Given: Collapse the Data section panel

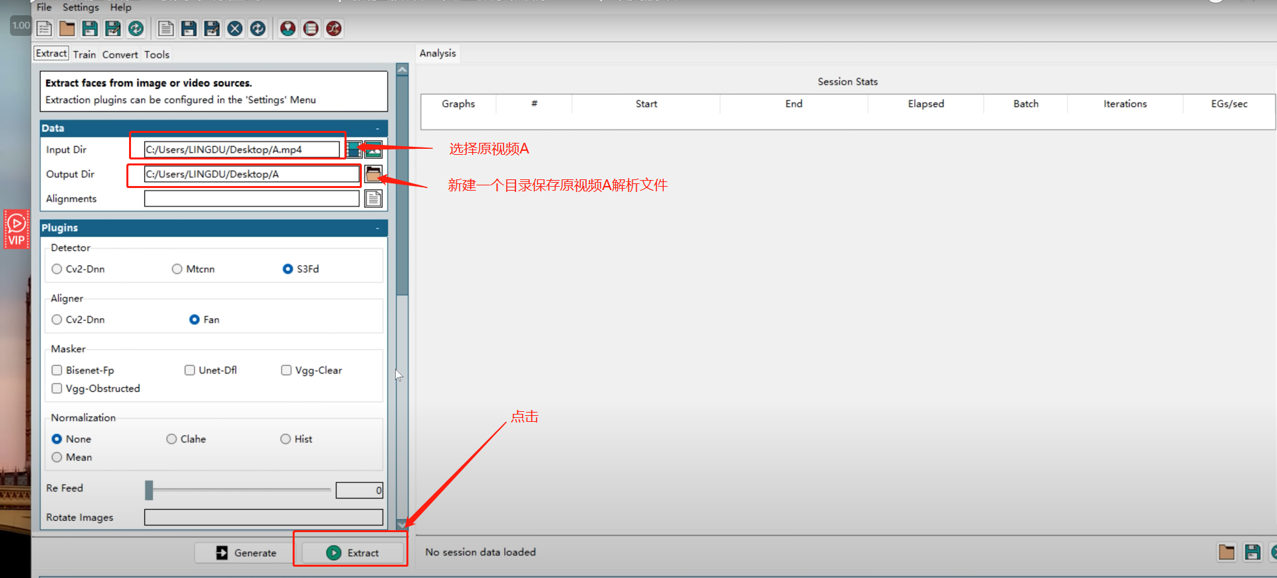Looking at the screenshot, I should (377, 128).
